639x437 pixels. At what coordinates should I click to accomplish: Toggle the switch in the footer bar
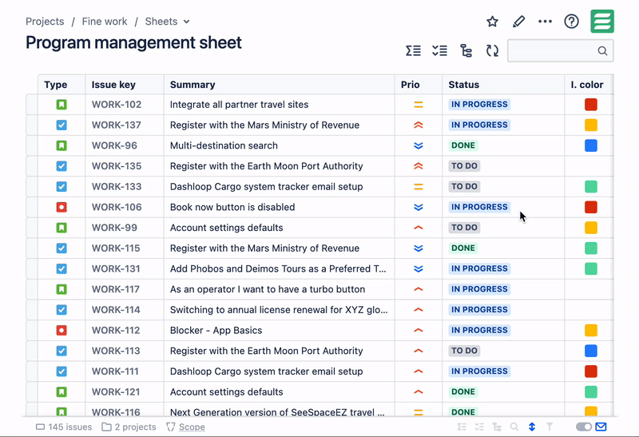coord(584,427)
